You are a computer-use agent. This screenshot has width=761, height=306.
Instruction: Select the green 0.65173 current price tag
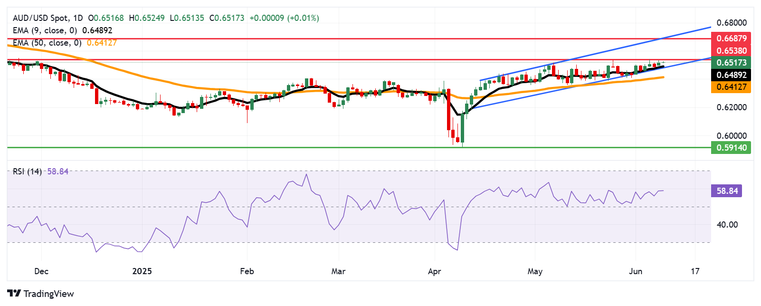click(x=731, y=63)
